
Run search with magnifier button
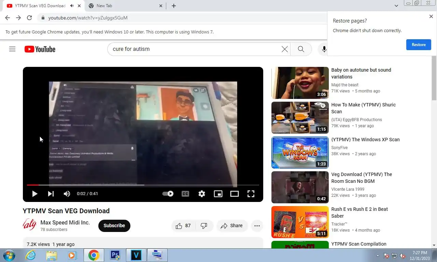301,49
